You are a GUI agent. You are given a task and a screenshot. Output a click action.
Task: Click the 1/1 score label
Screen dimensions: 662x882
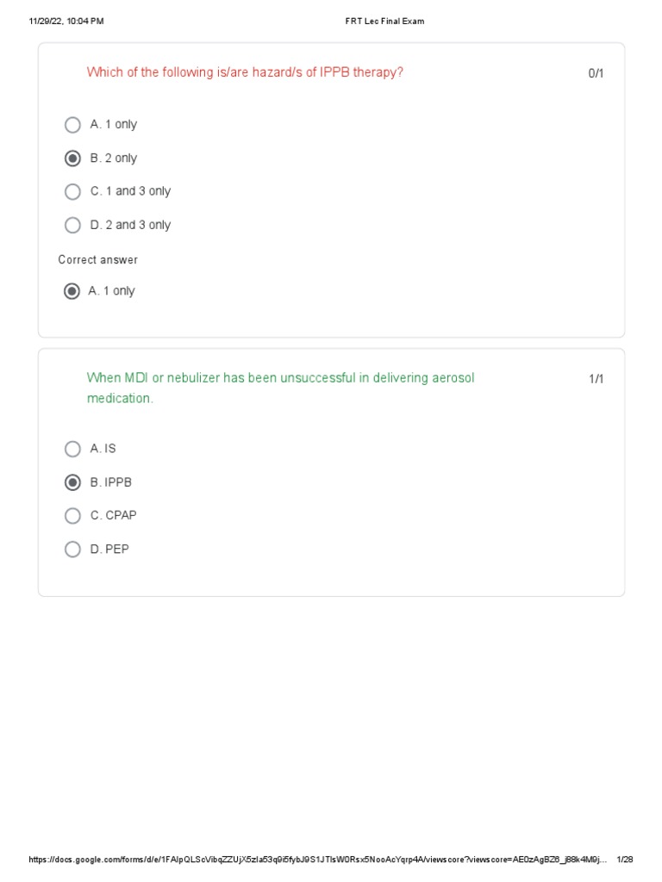point(596,379)
